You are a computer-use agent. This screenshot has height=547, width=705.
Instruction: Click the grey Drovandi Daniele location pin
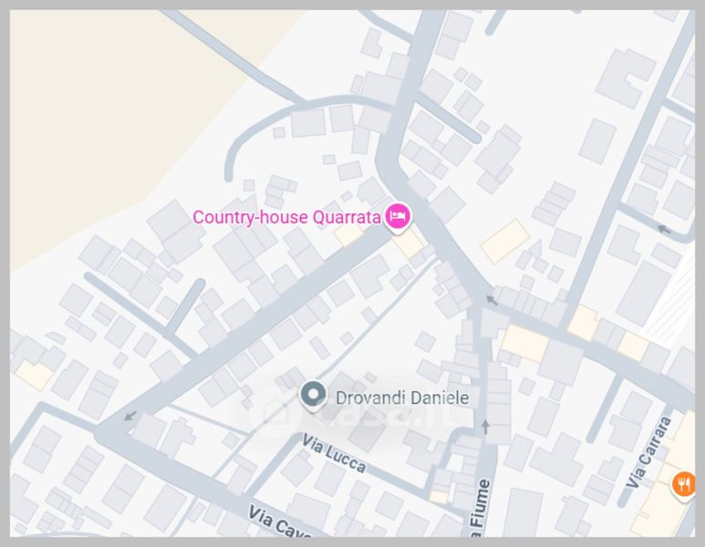click(314, 396)
